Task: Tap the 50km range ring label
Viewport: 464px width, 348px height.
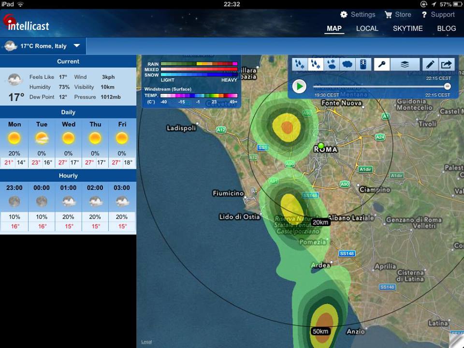Action: point(320,332)
